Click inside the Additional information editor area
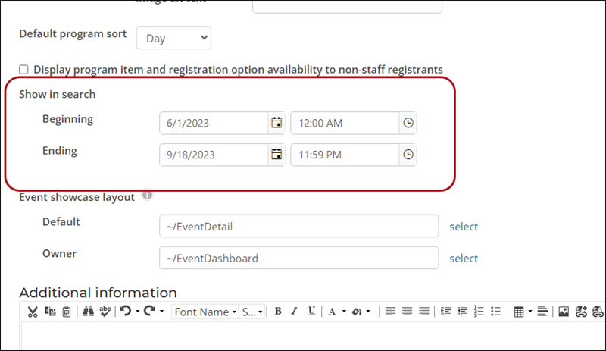606x351 pixels. pos(313,336)
